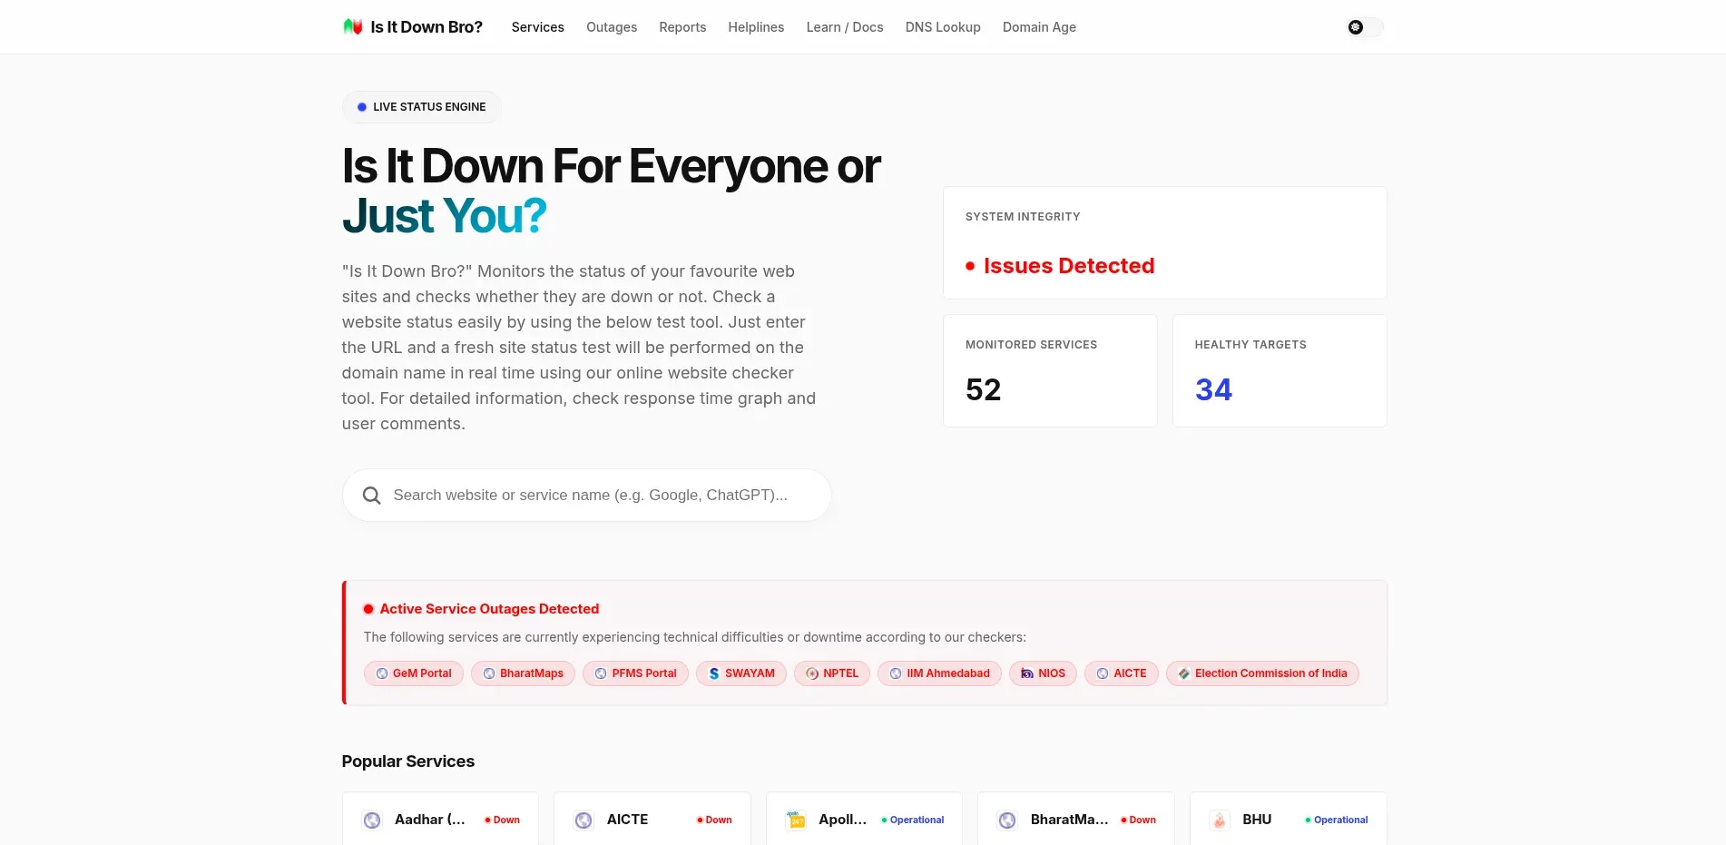
Task: Open the BharatMaps outage chip
Action: tap(523, 673)
